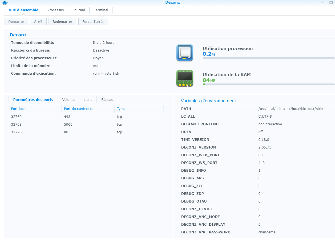Click the Arrêt button

tap(38, 21)
